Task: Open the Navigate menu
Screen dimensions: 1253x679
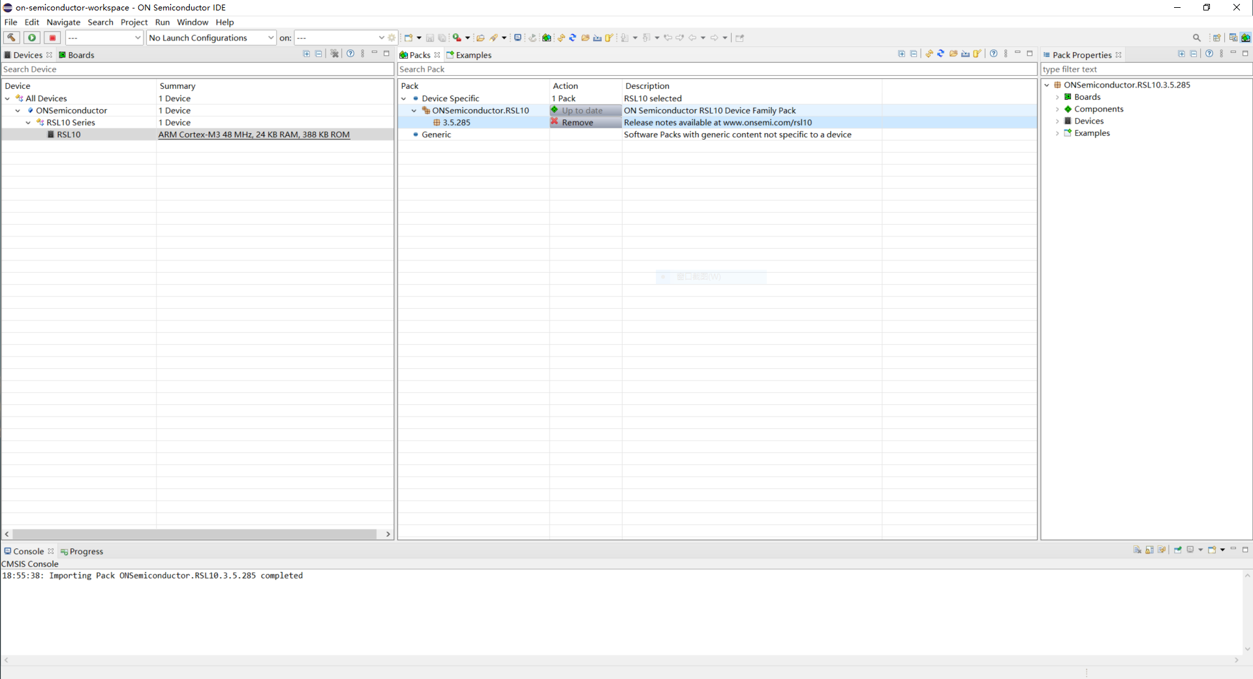Action: point(63,22)
